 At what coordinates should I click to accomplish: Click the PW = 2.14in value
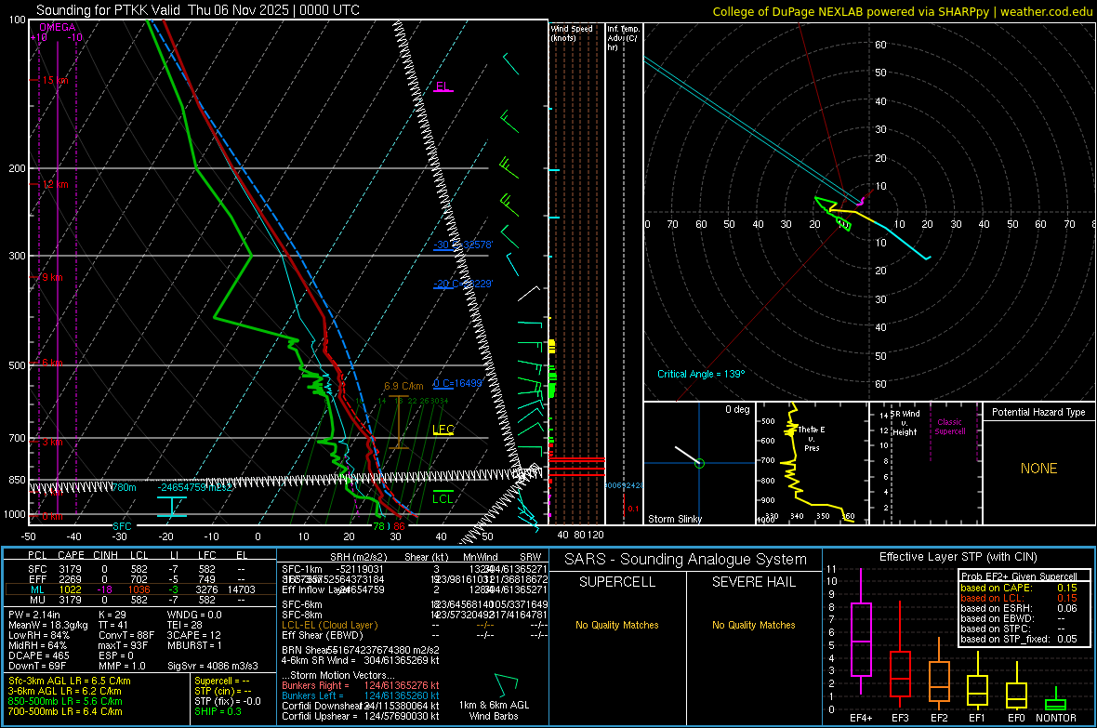pos(34,615)
